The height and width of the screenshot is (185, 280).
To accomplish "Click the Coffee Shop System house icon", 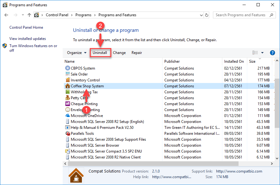I will pos(67,86).
